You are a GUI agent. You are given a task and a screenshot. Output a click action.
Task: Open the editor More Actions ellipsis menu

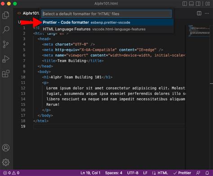(207, 13)
